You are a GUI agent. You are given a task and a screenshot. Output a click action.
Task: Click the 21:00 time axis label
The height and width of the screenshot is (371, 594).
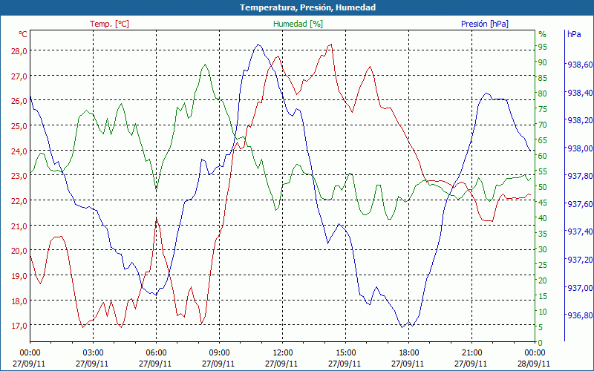point(472,353)
